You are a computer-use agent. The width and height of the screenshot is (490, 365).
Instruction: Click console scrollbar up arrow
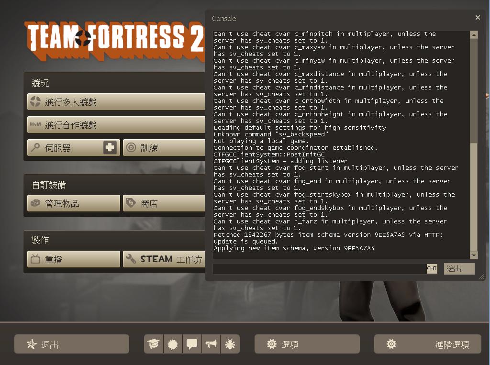click(x=474, y=35)
